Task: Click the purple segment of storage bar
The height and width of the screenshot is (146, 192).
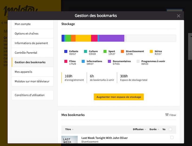Action: coord(112,38)
